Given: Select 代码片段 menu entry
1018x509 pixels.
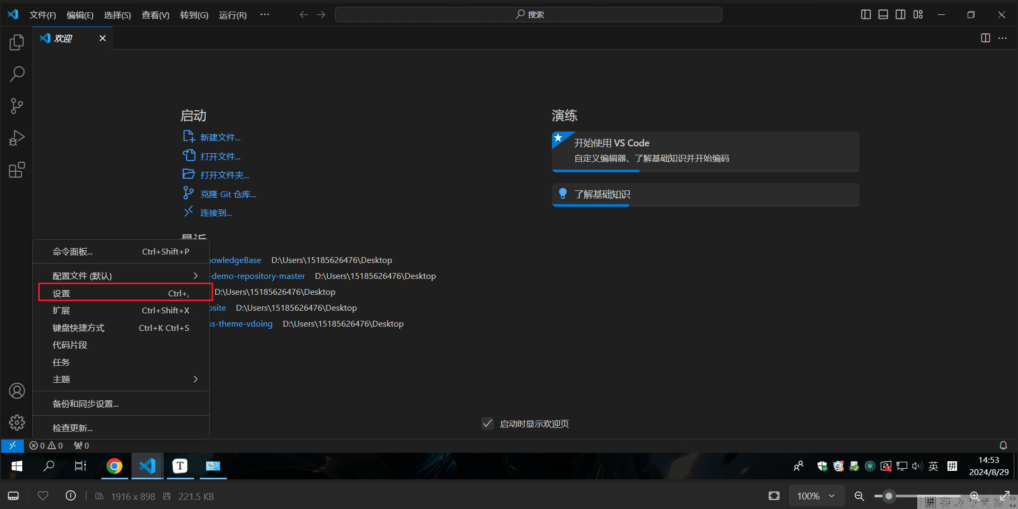Looking at the screenshot, I should (121, 345).
